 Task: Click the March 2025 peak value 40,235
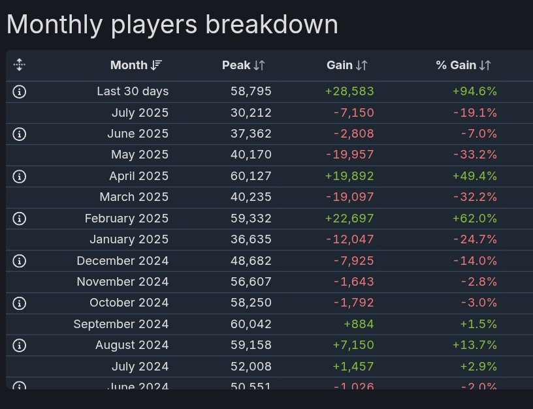251,198
